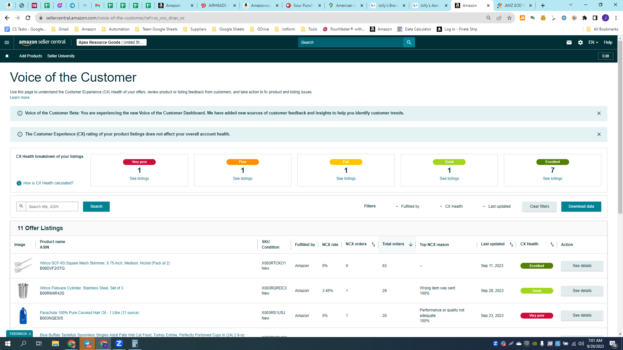Click the Edit button in the navigation bar
The height and width of the screenshot is (350, 623).
point(605,56)
